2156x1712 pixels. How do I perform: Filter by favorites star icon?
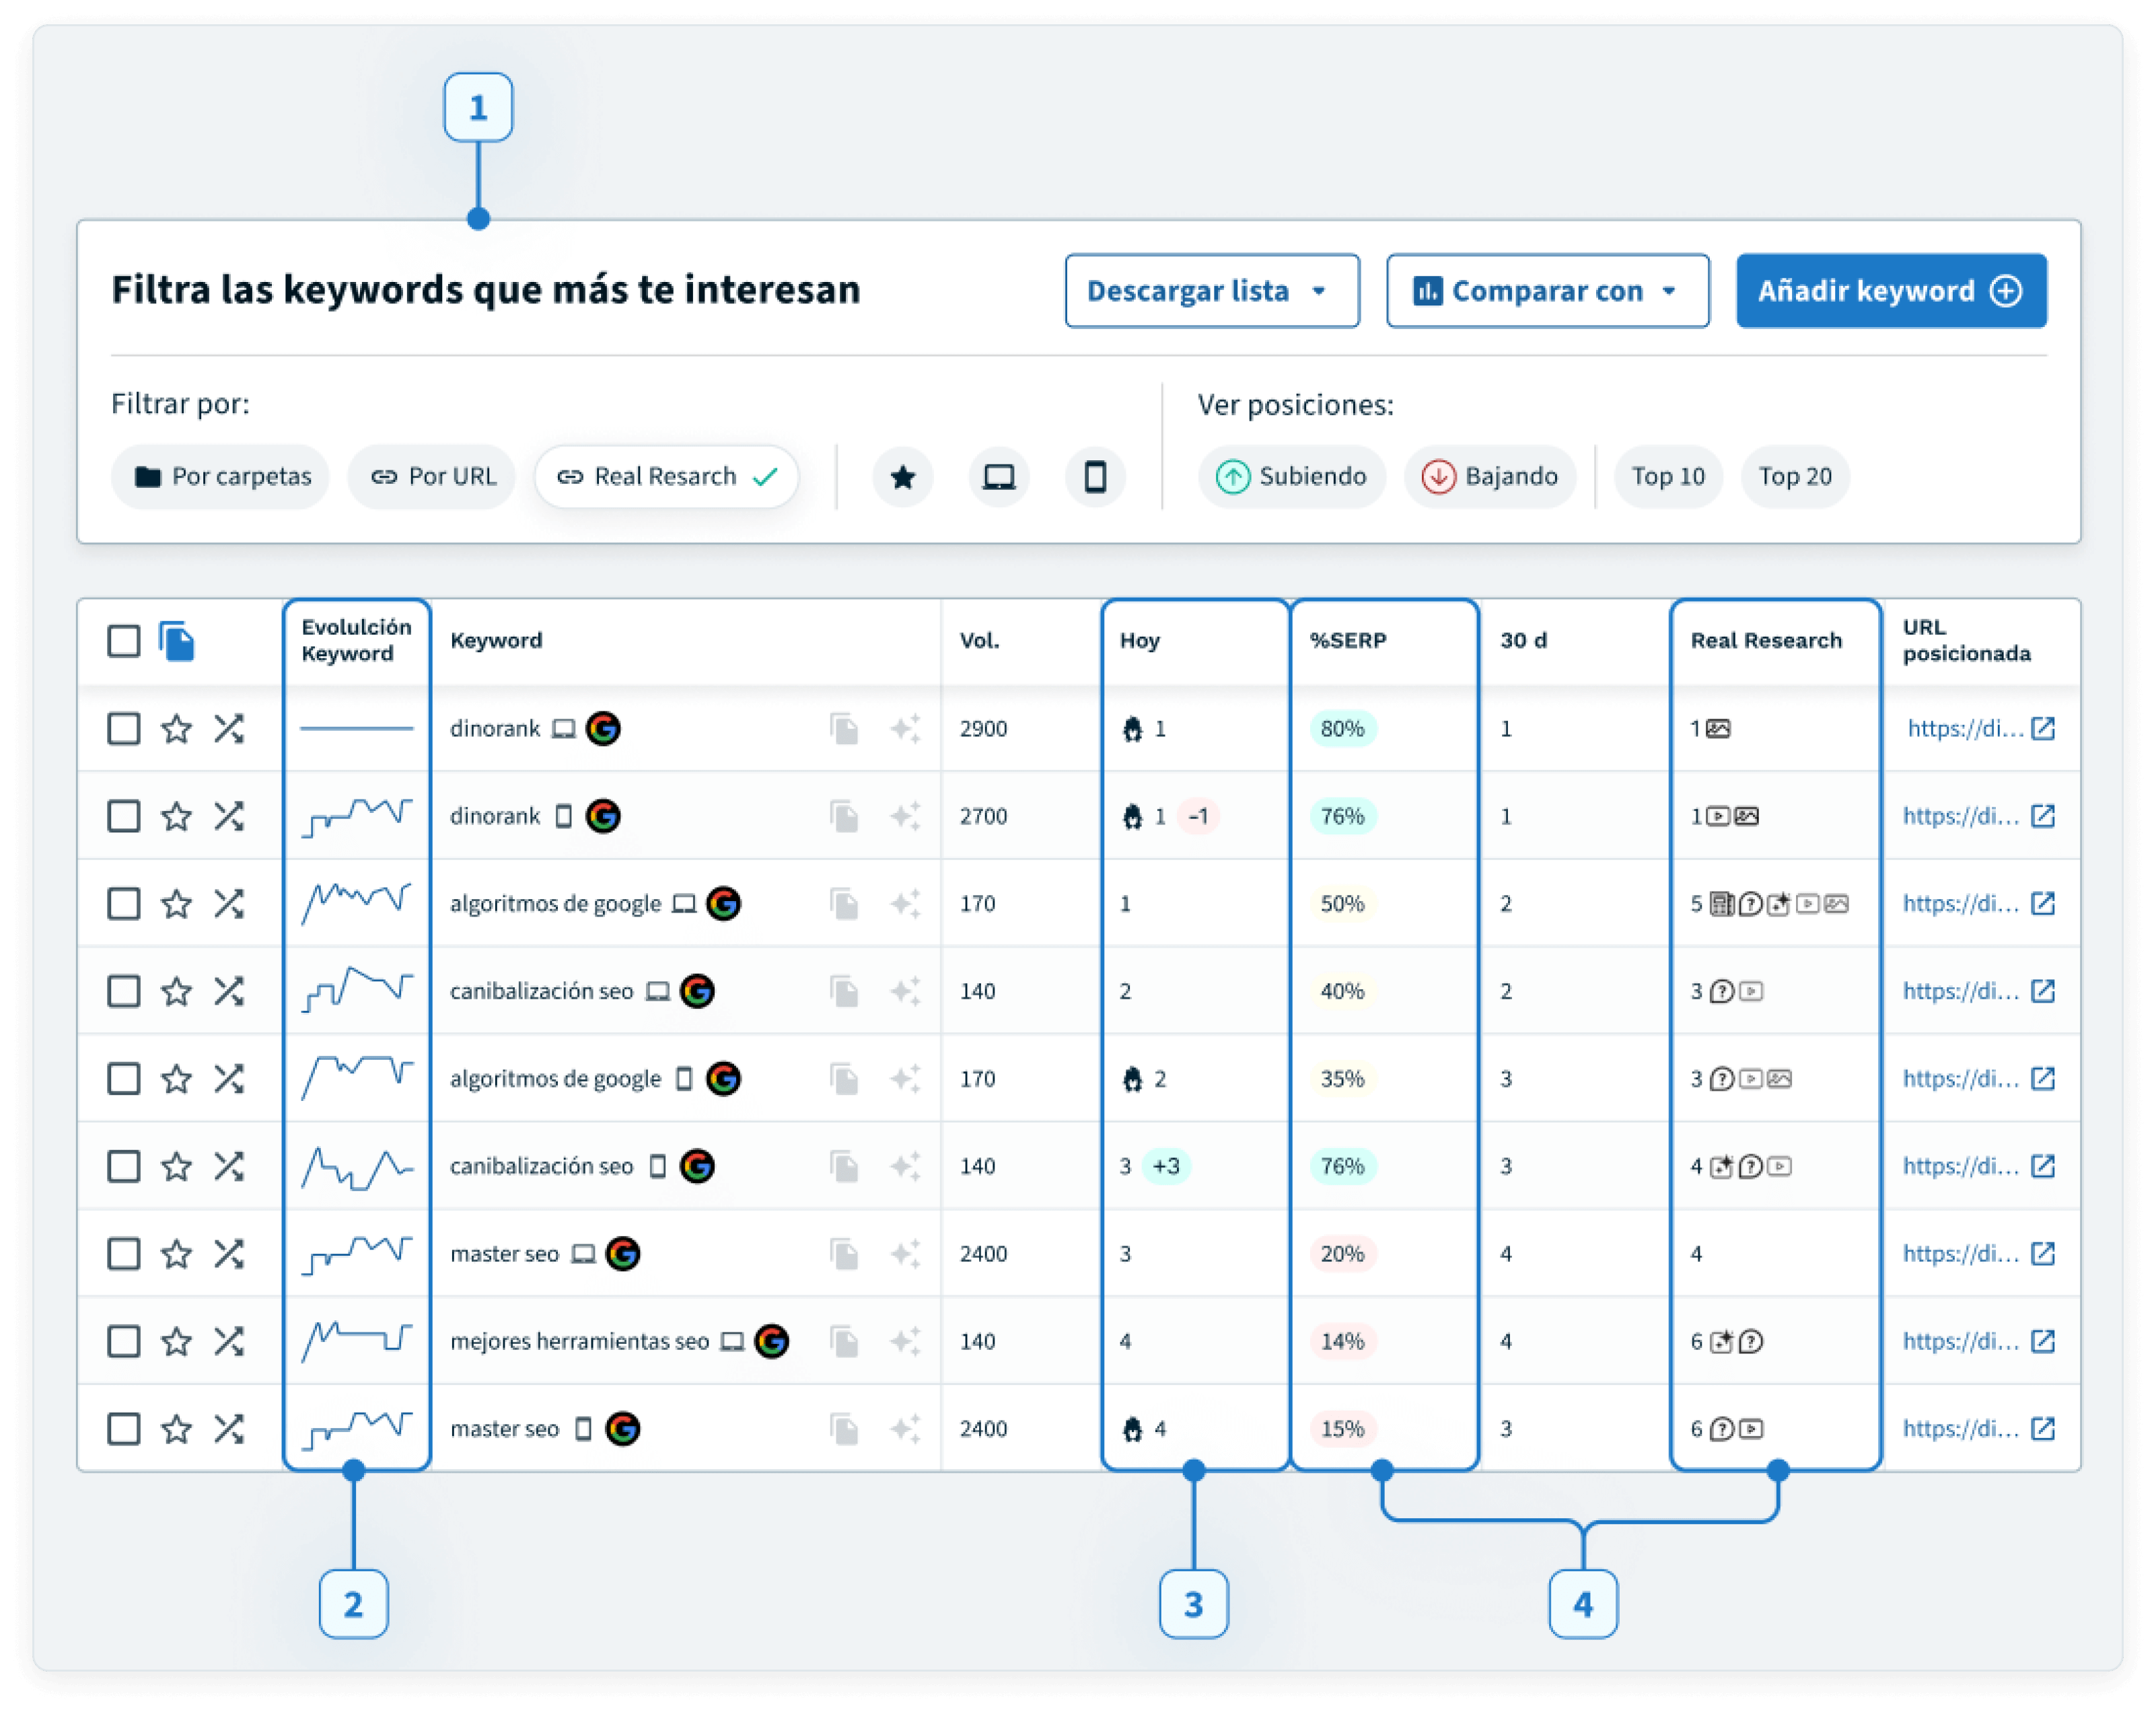pos(902,476)
